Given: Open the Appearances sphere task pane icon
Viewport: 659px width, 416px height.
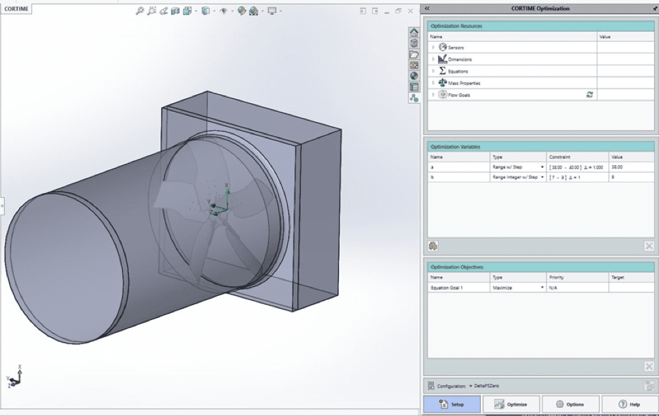Looking at the screenshot, I should [414, 76].
